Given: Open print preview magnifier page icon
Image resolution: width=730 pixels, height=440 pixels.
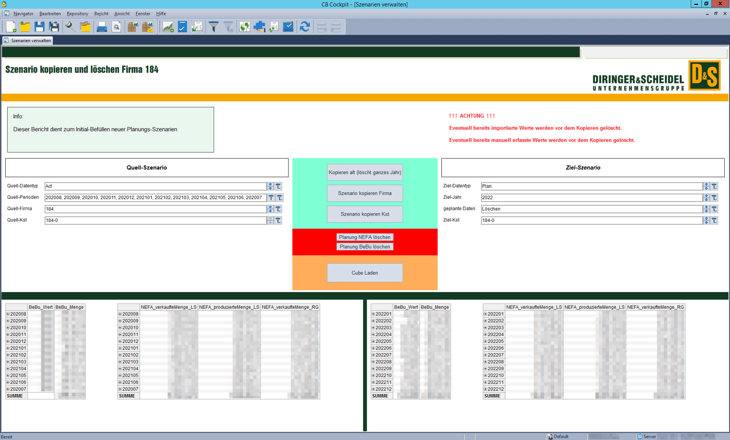Looking at the screenshot, I should [x=116, y=27].
